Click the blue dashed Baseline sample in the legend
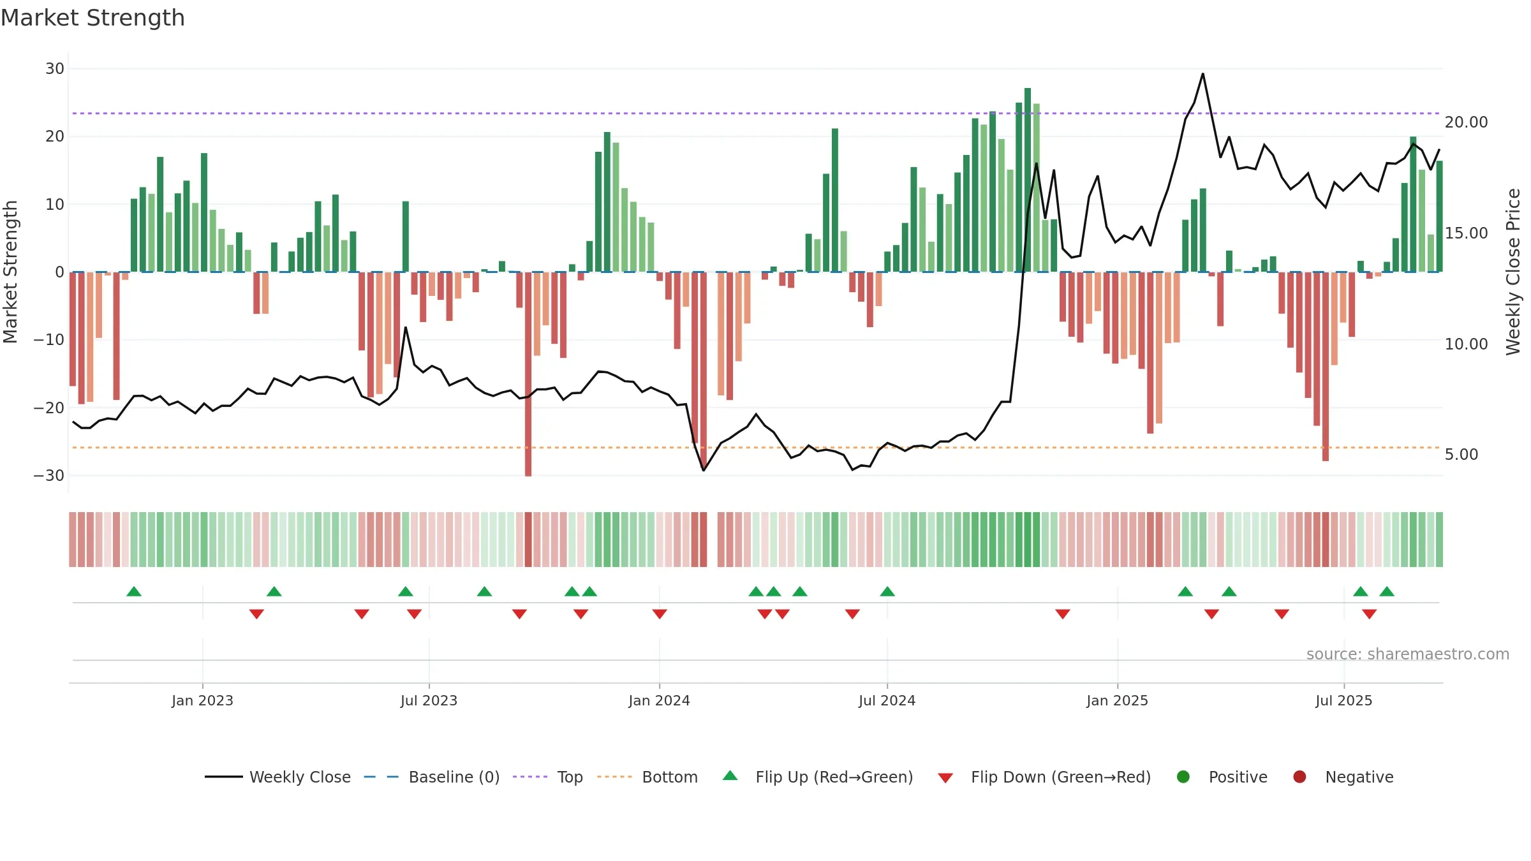Screen dimensions: 1531x861 pyautogui.click(x=381, y=777)
